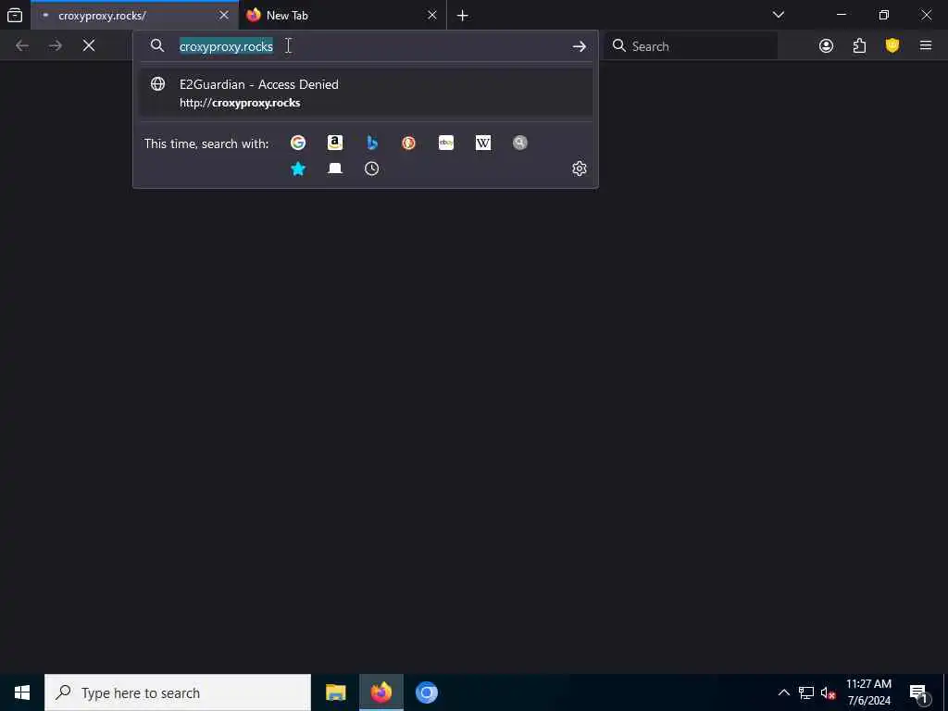Screen dimensions: 948x711
Task: Open the blue circle browser taskbar icon
Action: pyautogui.click(x=426, y=692)
